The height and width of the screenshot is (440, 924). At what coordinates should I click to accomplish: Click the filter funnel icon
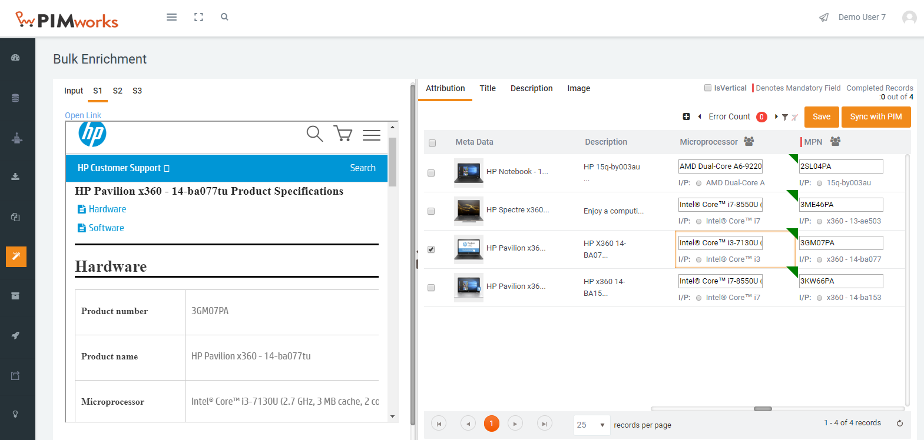point(785,117)
